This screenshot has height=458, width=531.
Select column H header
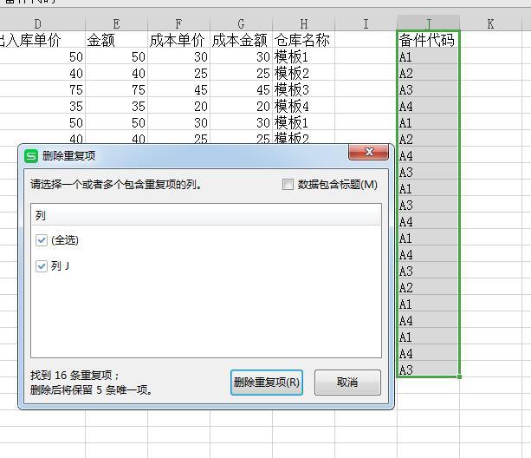[x=304, y=23]
